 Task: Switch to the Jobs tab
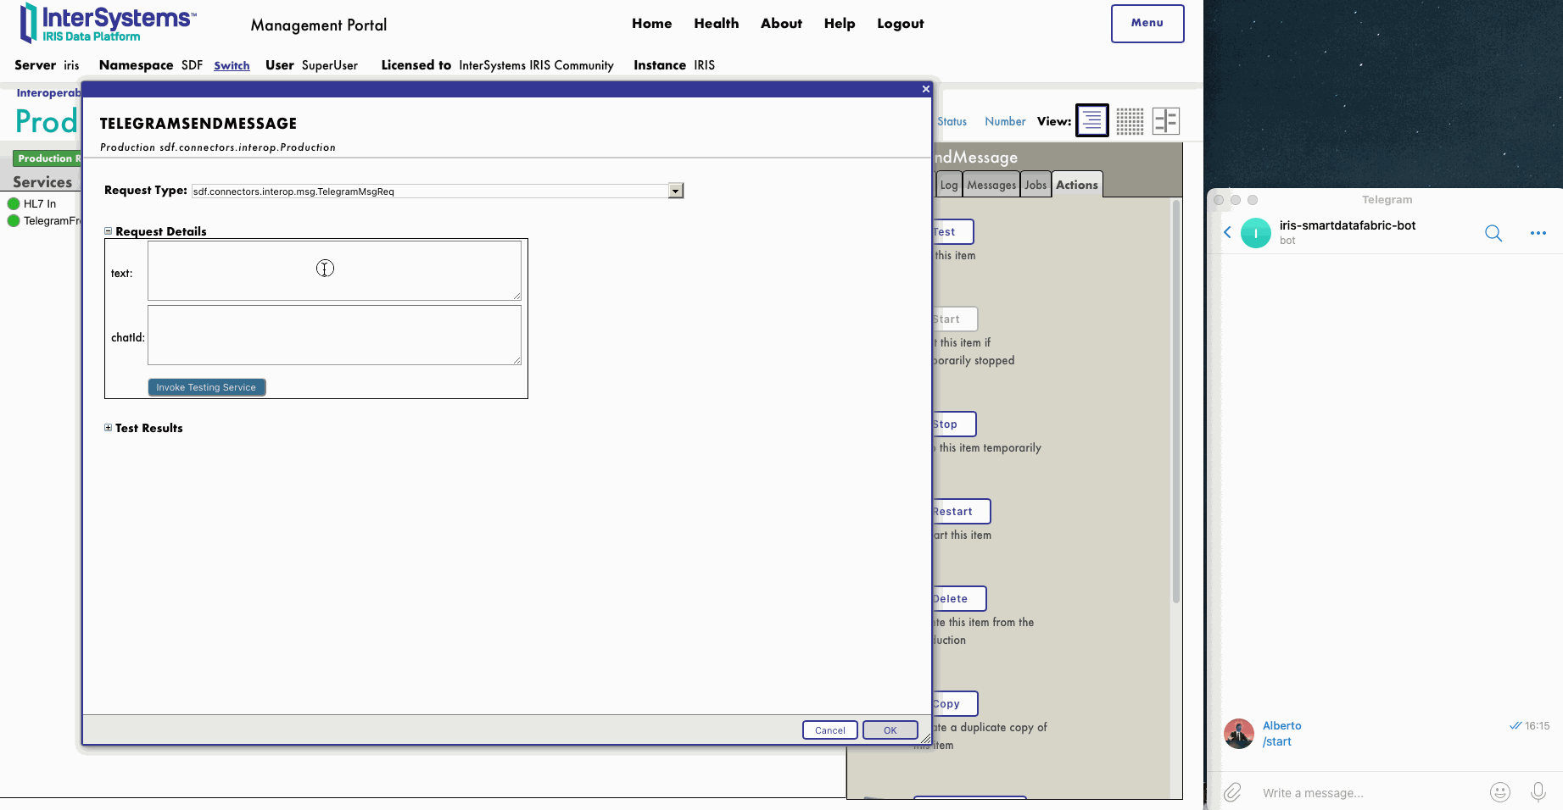[x=1035, y=185]
